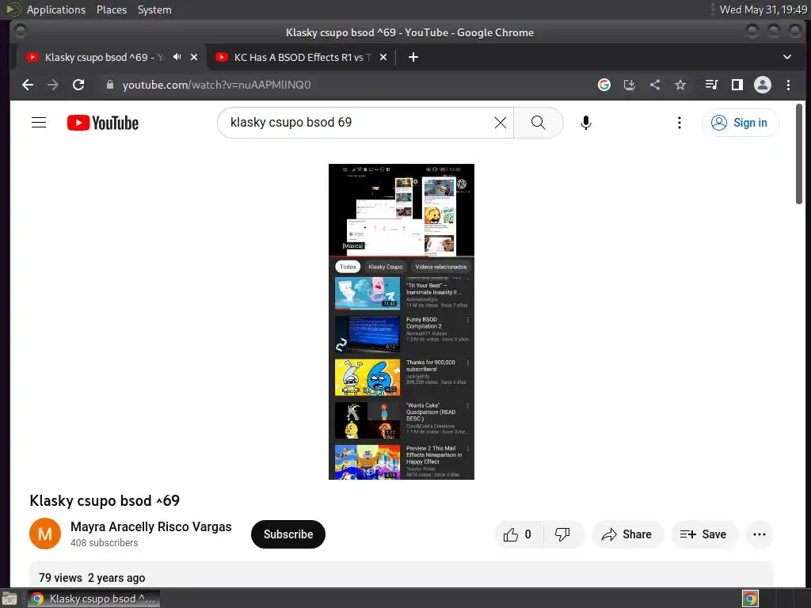Go to YouTube home via logo

103,123
